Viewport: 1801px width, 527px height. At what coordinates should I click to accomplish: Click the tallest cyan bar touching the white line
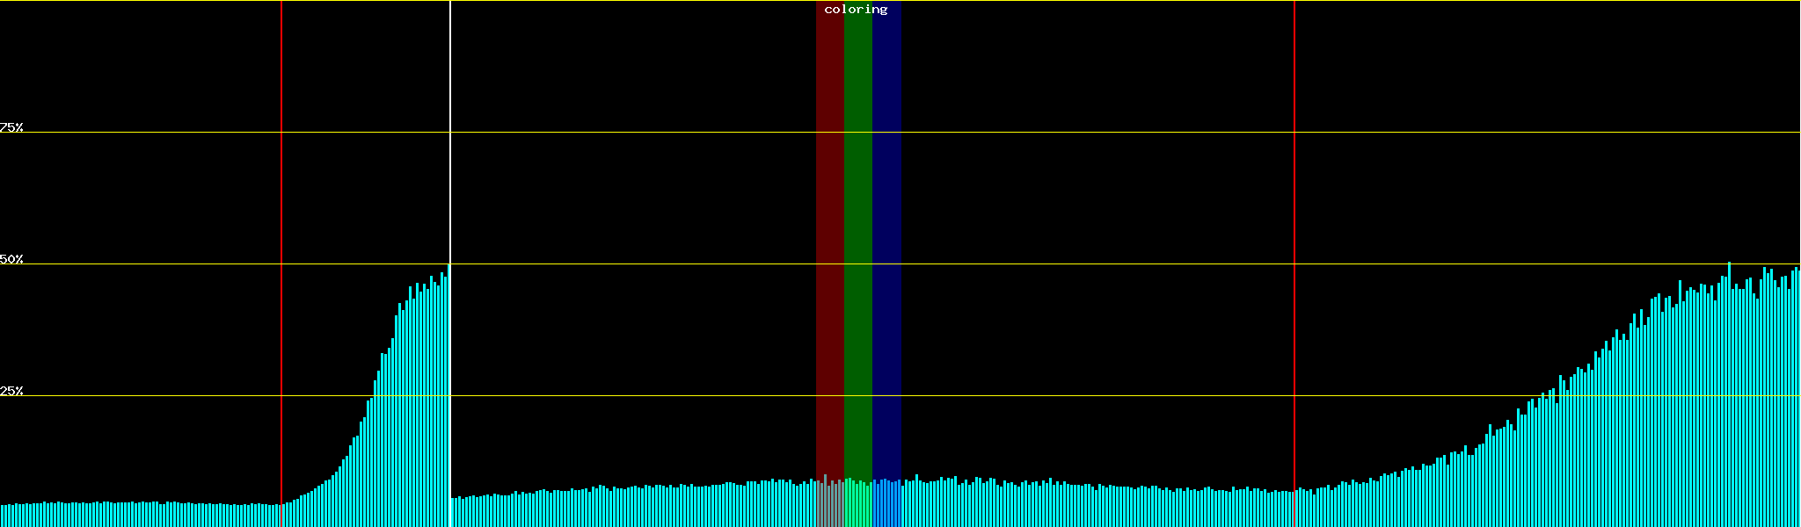[x=448, y=395]
